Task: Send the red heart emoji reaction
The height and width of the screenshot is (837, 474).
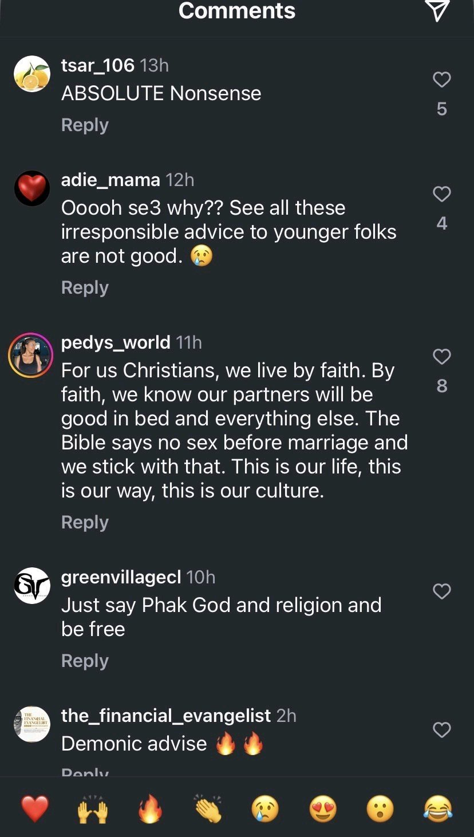Action: (35, 810)
